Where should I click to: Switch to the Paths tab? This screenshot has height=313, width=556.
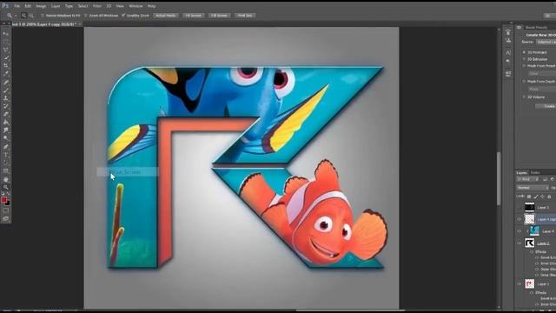[x=535, y=173]
